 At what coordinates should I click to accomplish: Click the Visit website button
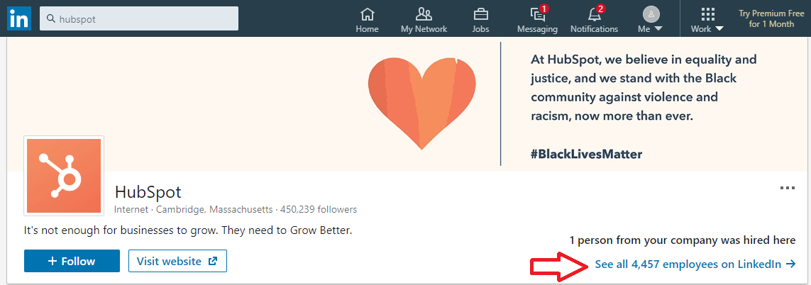[177, 261]
